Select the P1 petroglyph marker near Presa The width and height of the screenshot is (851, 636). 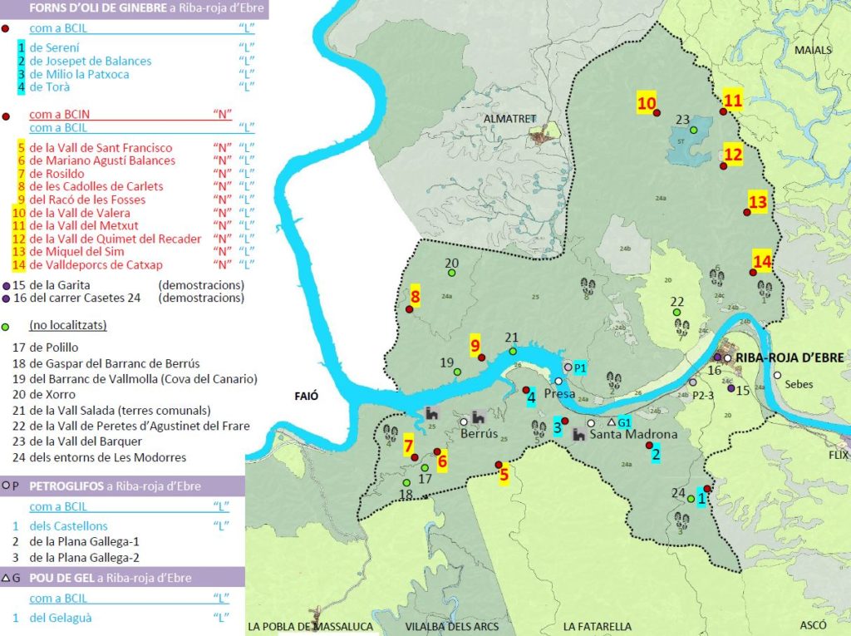tap(568, 367)
